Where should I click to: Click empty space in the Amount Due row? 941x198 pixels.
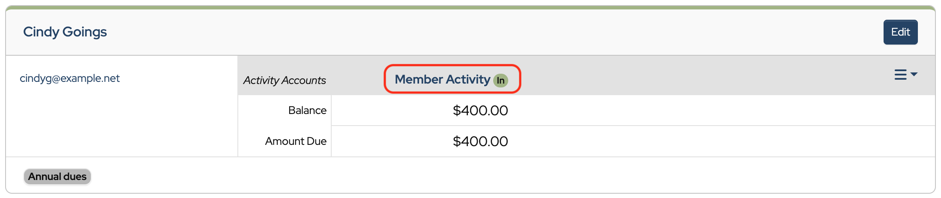(x=728, y=141)
